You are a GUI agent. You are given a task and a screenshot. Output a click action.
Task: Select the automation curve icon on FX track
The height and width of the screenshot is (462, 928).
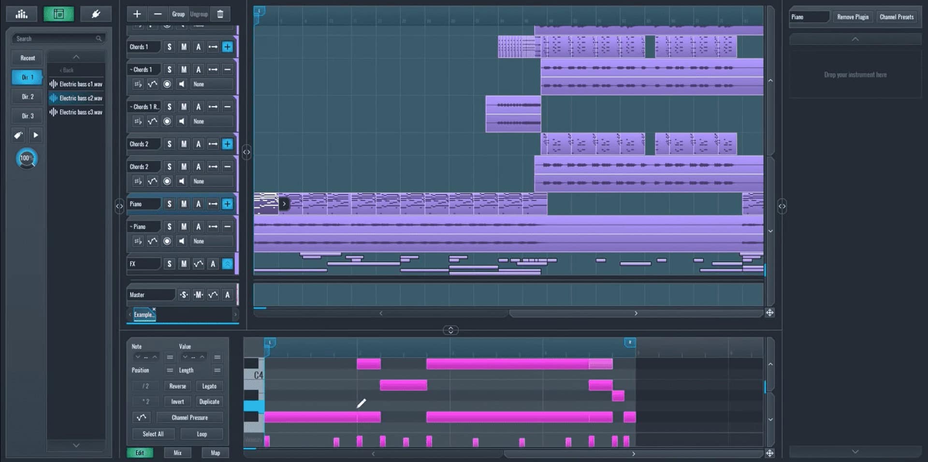point(198,264)
